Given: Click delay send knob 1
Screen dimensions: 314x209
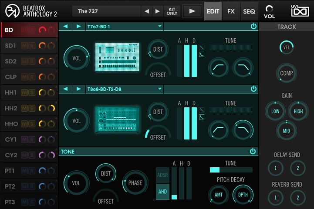Looking at the screenshot, I should pos(276,168).
